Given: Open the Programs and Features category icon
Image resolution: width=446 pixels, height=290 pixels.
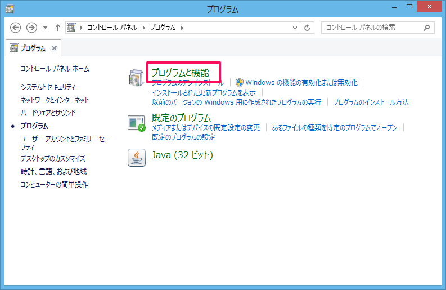Looking at the screenshot, I should [136, 78].
